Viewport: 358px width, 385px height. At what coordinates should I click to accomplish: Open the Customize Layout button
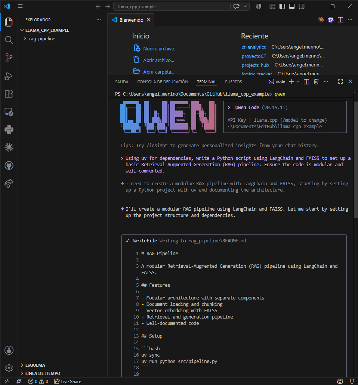tap(272, 6)
